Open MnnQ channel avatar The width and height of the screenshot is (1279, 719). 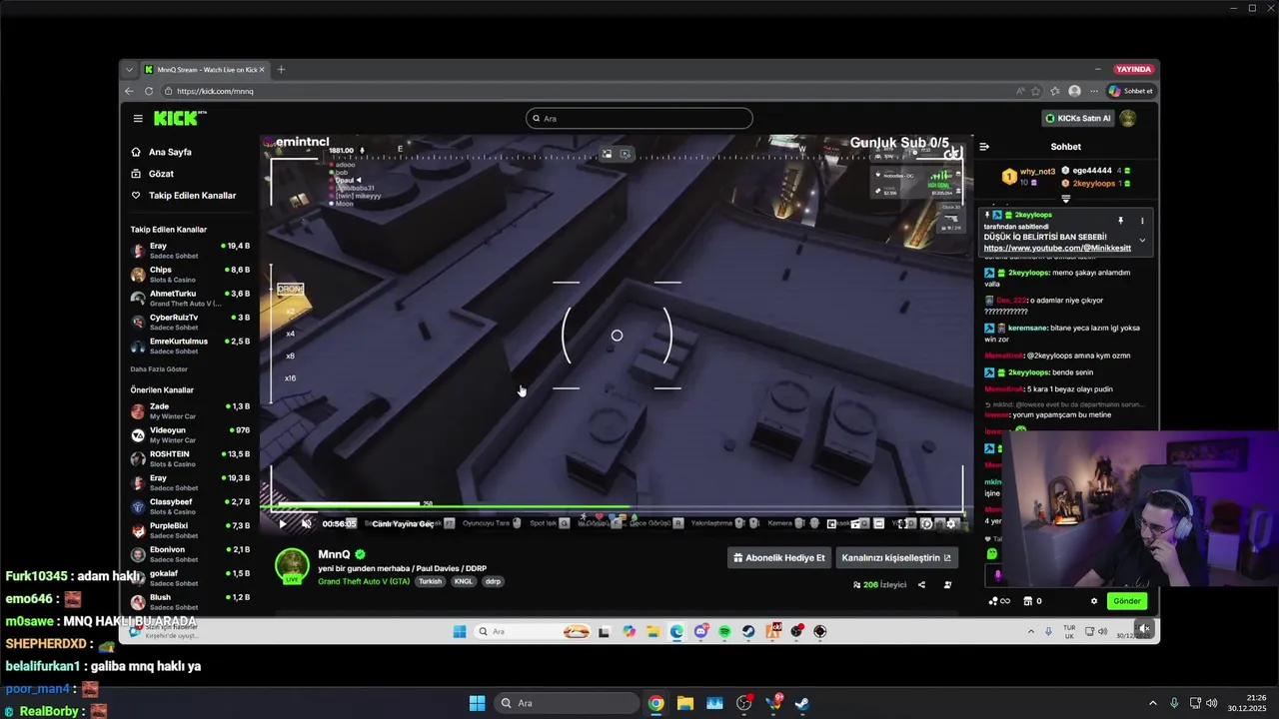[292, 565]
